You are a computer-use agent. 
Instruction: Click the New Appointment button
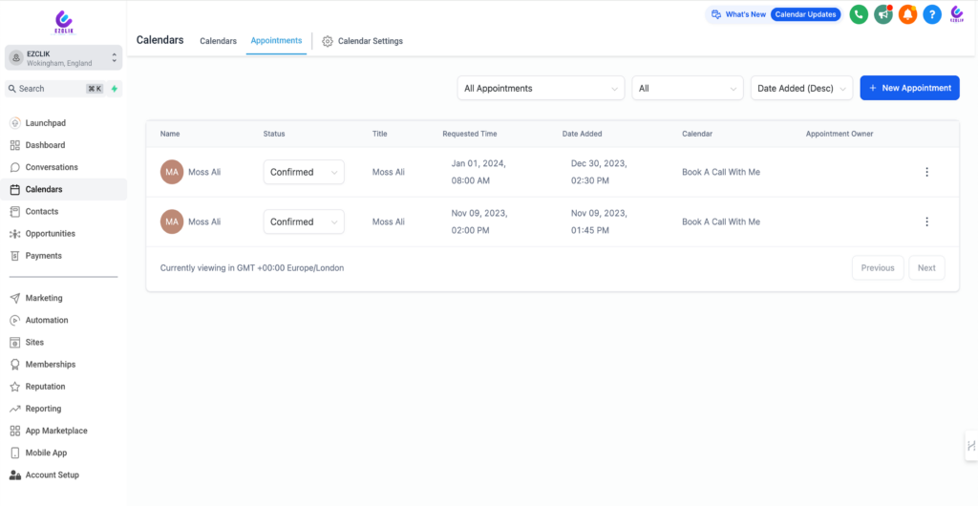909,88
